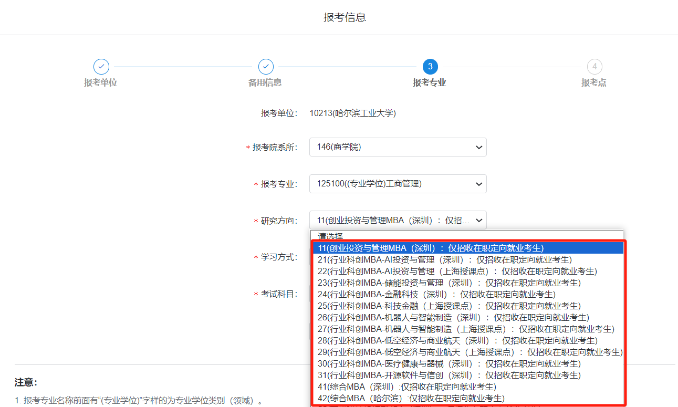Click the step 3 circle for 报考专业

[x=430, y=67]
